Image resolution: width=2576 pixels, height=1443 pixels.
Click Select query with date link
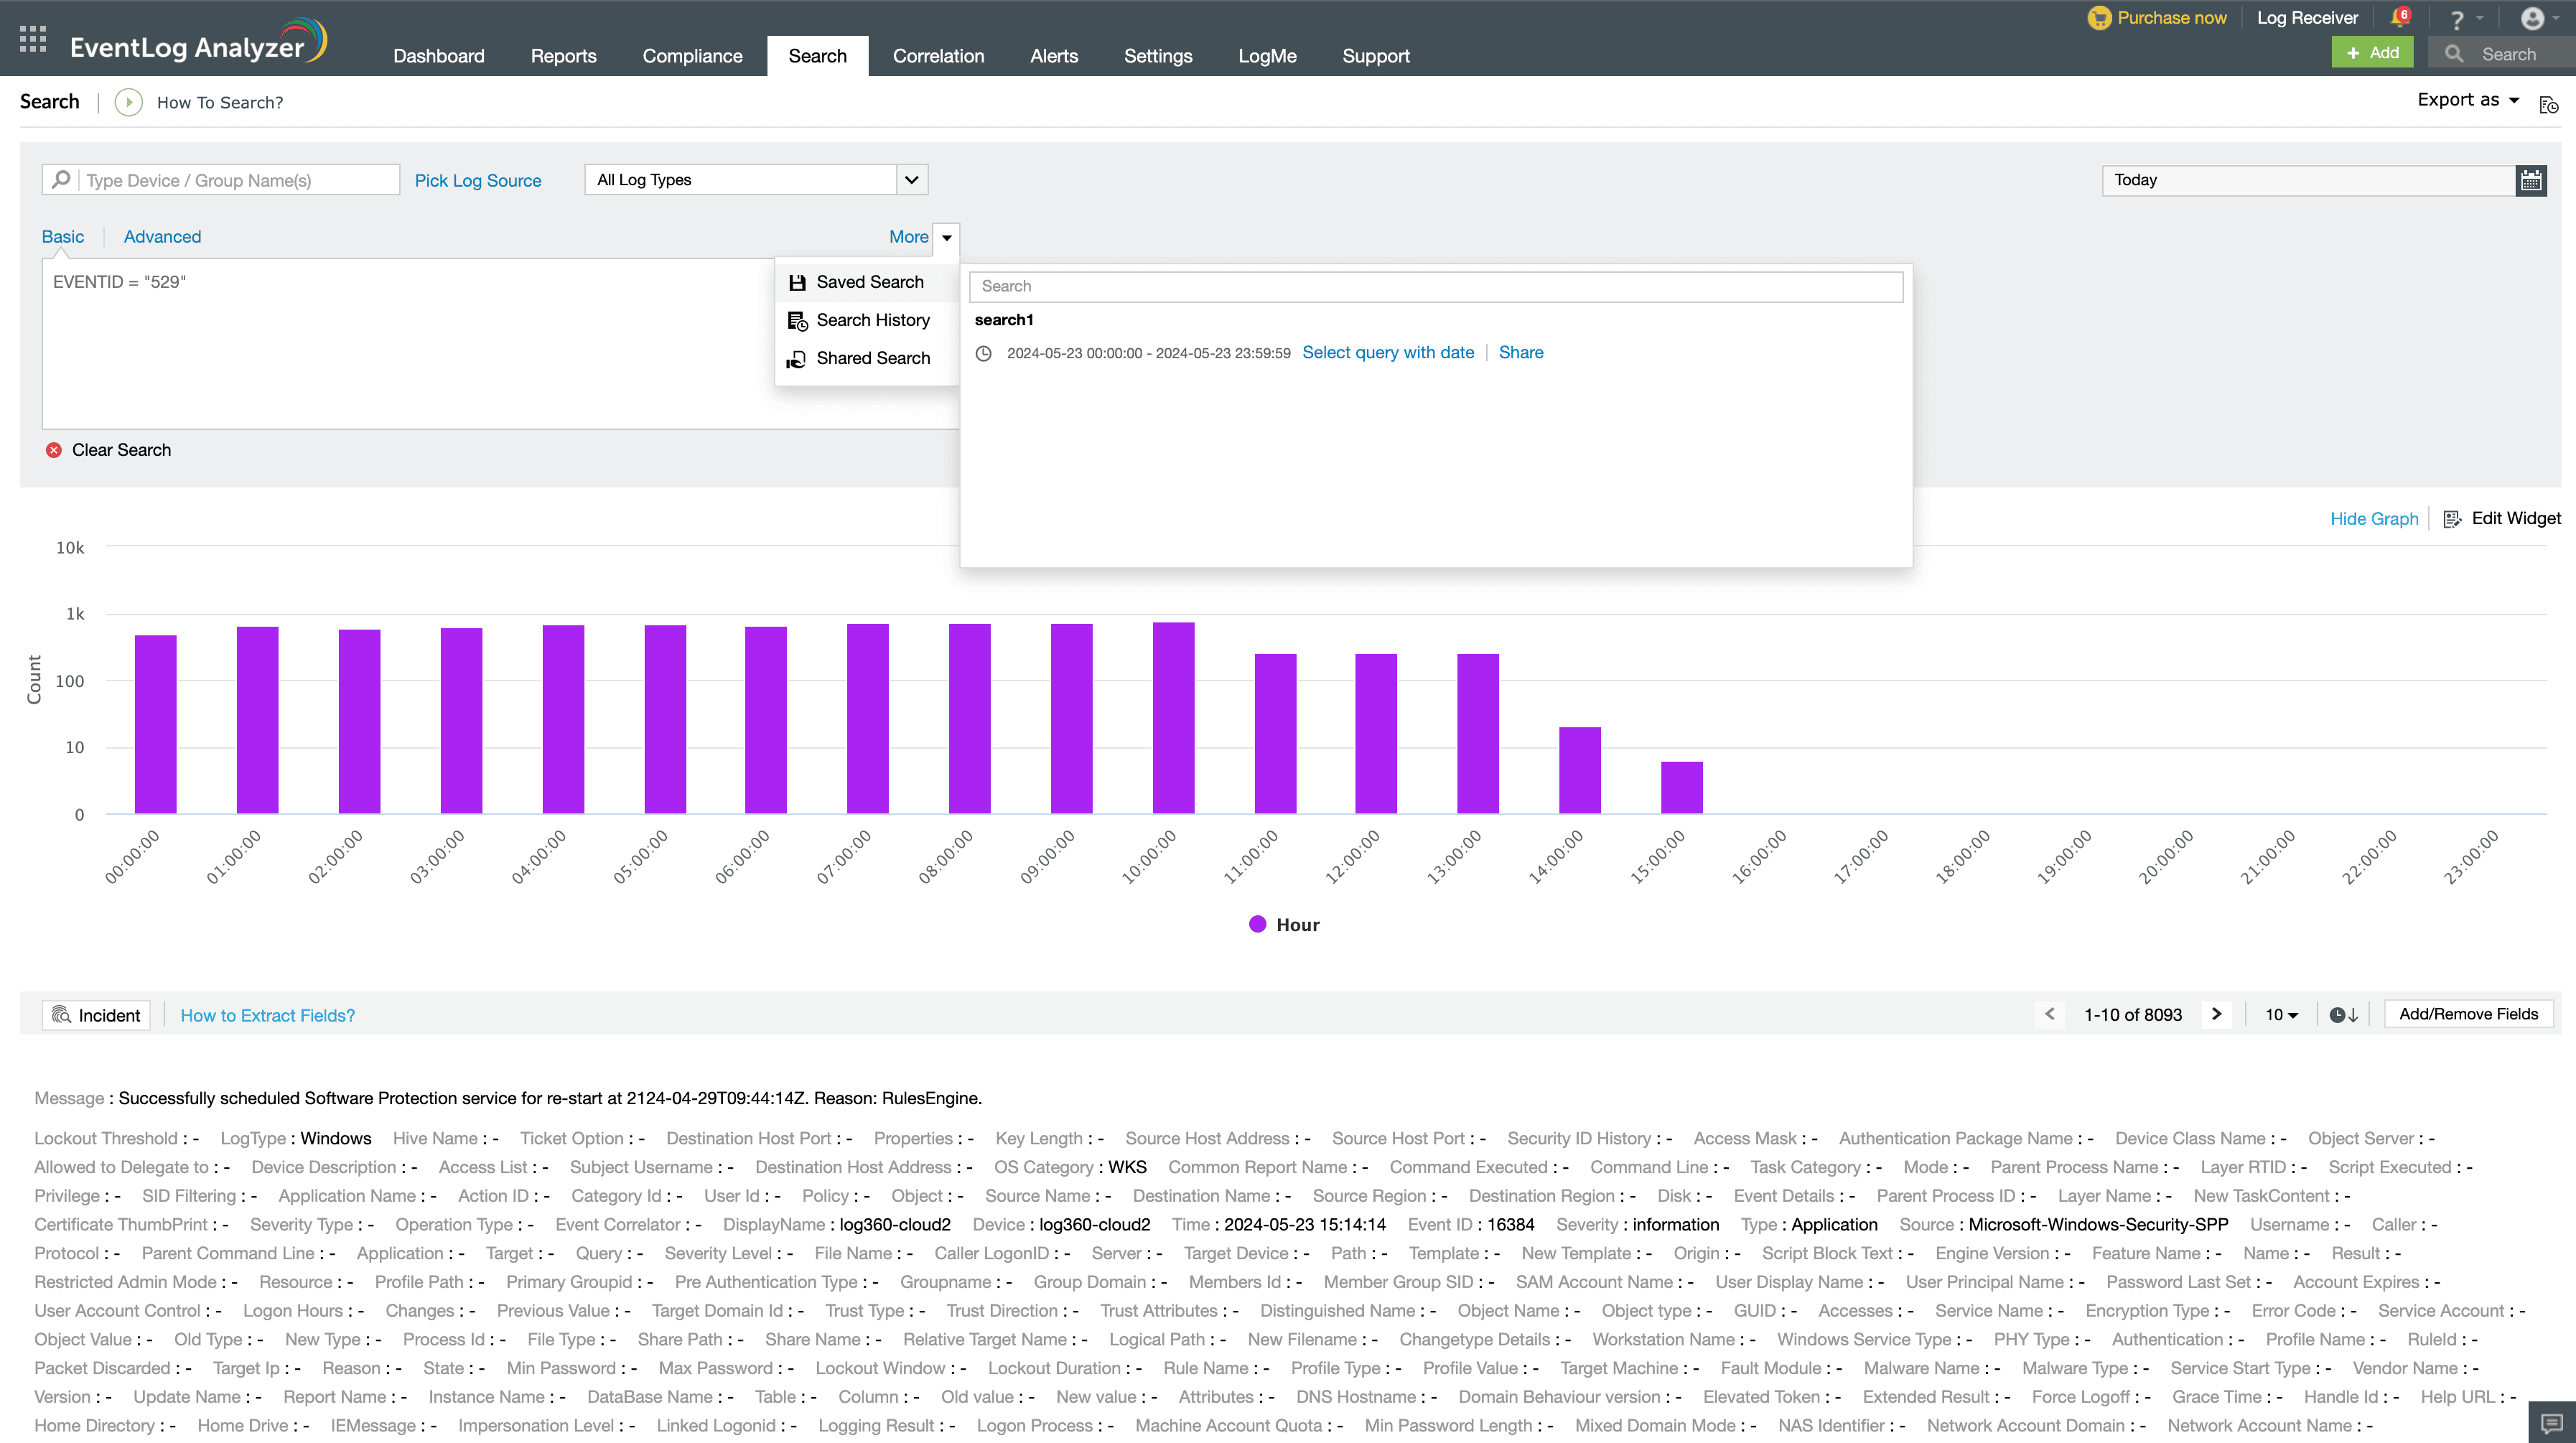[1387, 352]
